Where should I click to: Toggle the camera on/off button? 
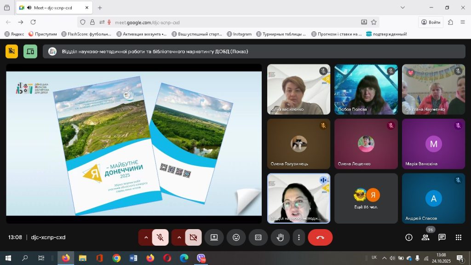pyautogui.click(x=193, y=237)
